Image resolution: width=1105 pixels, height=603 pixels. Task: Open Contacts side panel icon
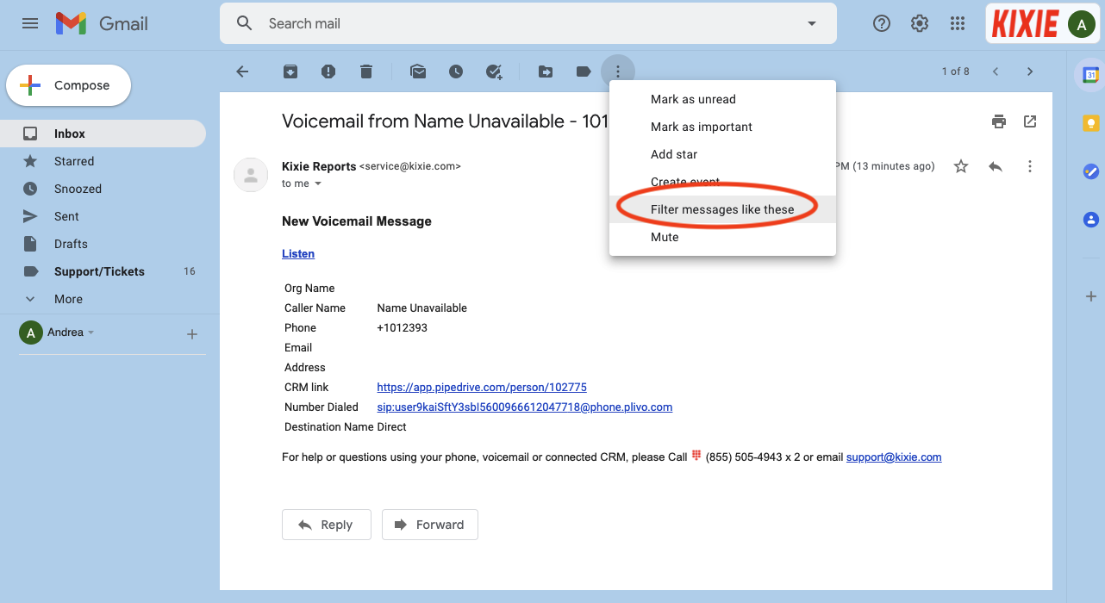(1090, 220)
